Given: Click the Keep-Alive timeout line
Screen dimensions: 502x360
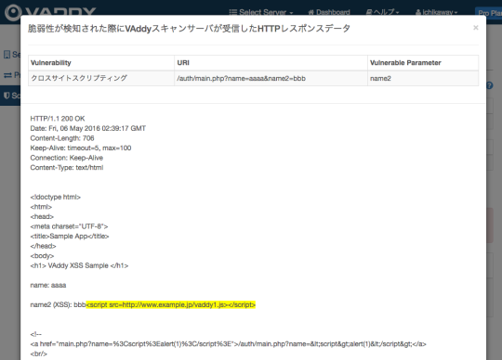Looking at the screenshot, I should click(81, 148).
